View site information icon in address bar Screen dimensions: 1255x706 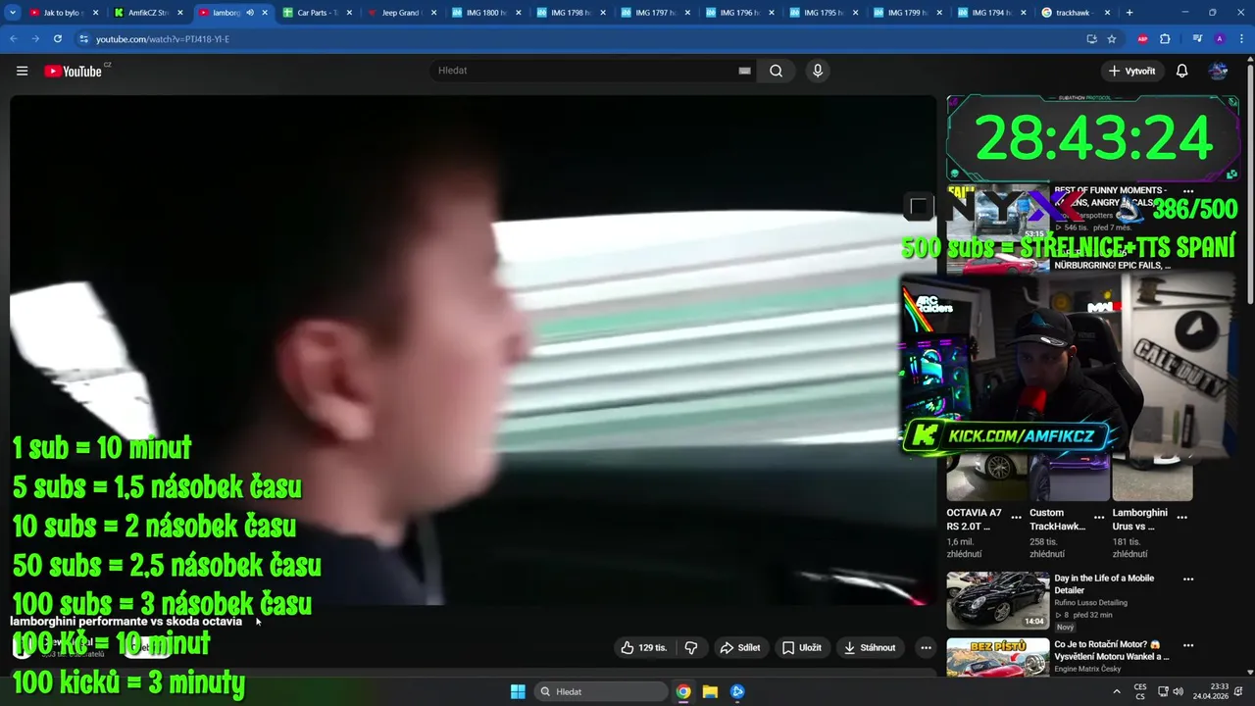(x=84, y=39)
